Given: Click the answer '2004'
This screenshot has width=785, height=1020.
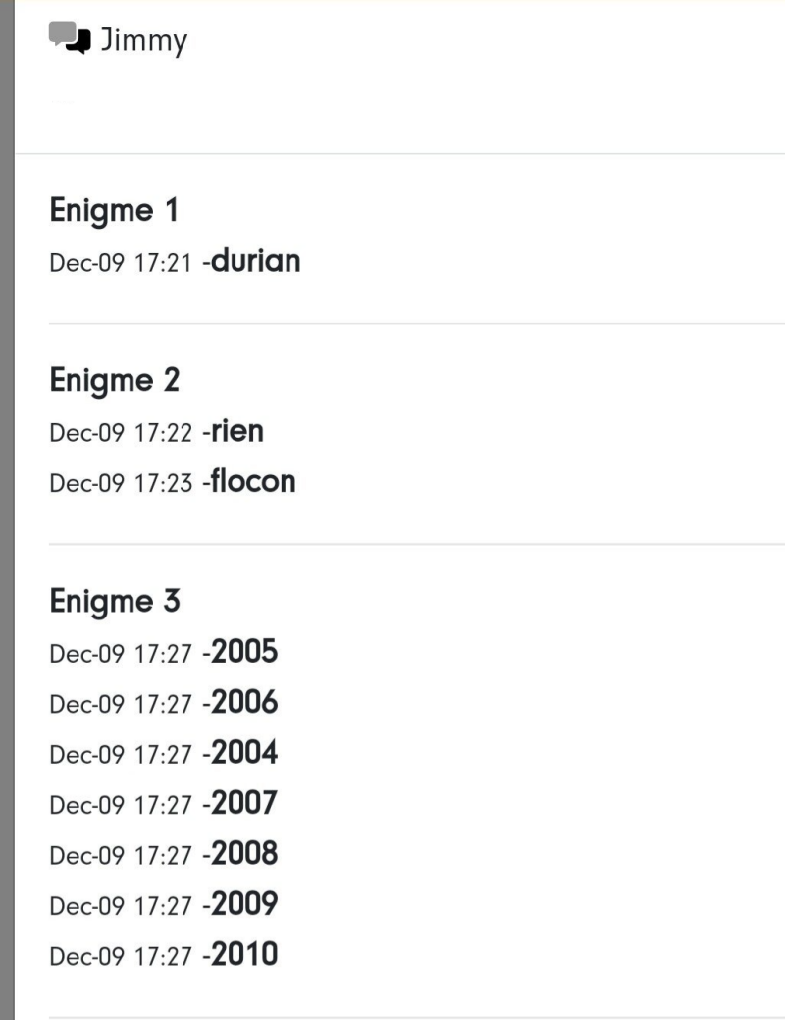Looking at the screenshot, I should (x=244, y=753).
